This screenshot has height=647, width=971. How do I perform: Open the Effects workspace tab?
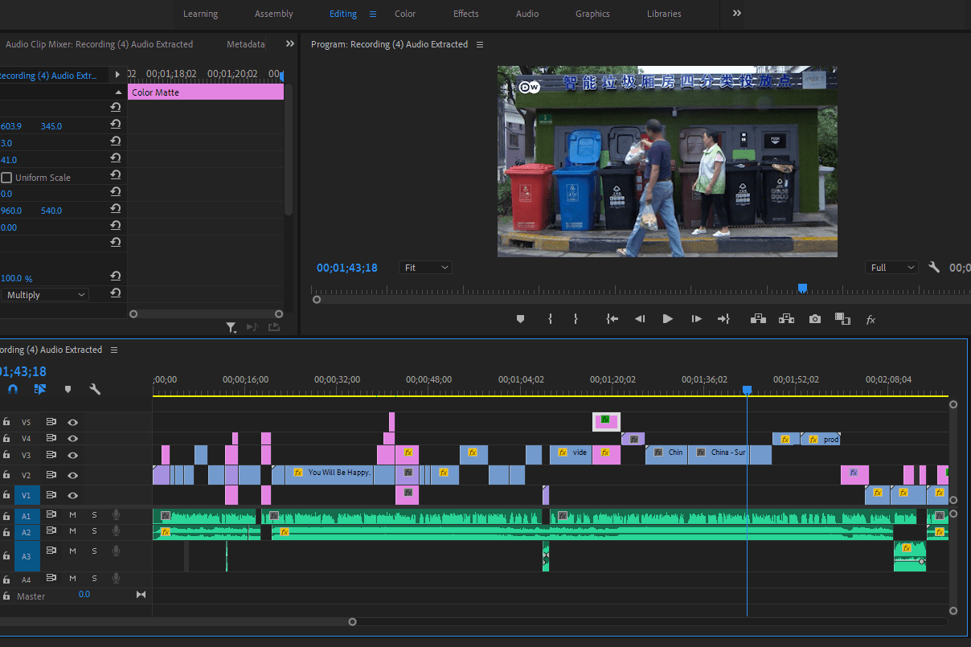pyautogui.click(x=465, y=14)
